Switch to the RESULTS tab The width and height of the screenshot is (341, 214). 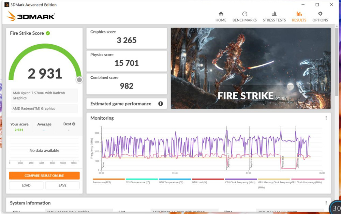299,16
